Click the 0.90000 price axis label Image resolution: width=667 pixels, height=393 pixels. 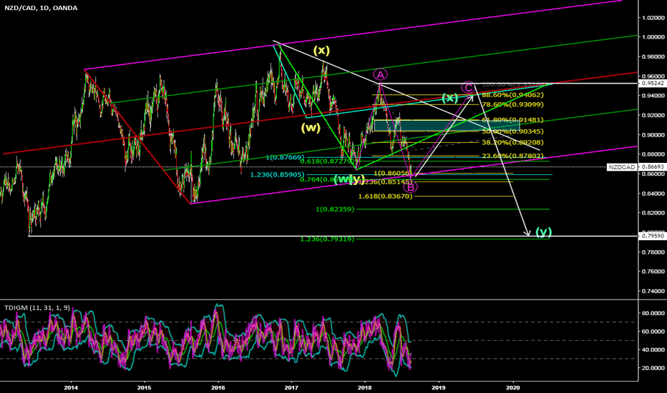pos(653,135)
